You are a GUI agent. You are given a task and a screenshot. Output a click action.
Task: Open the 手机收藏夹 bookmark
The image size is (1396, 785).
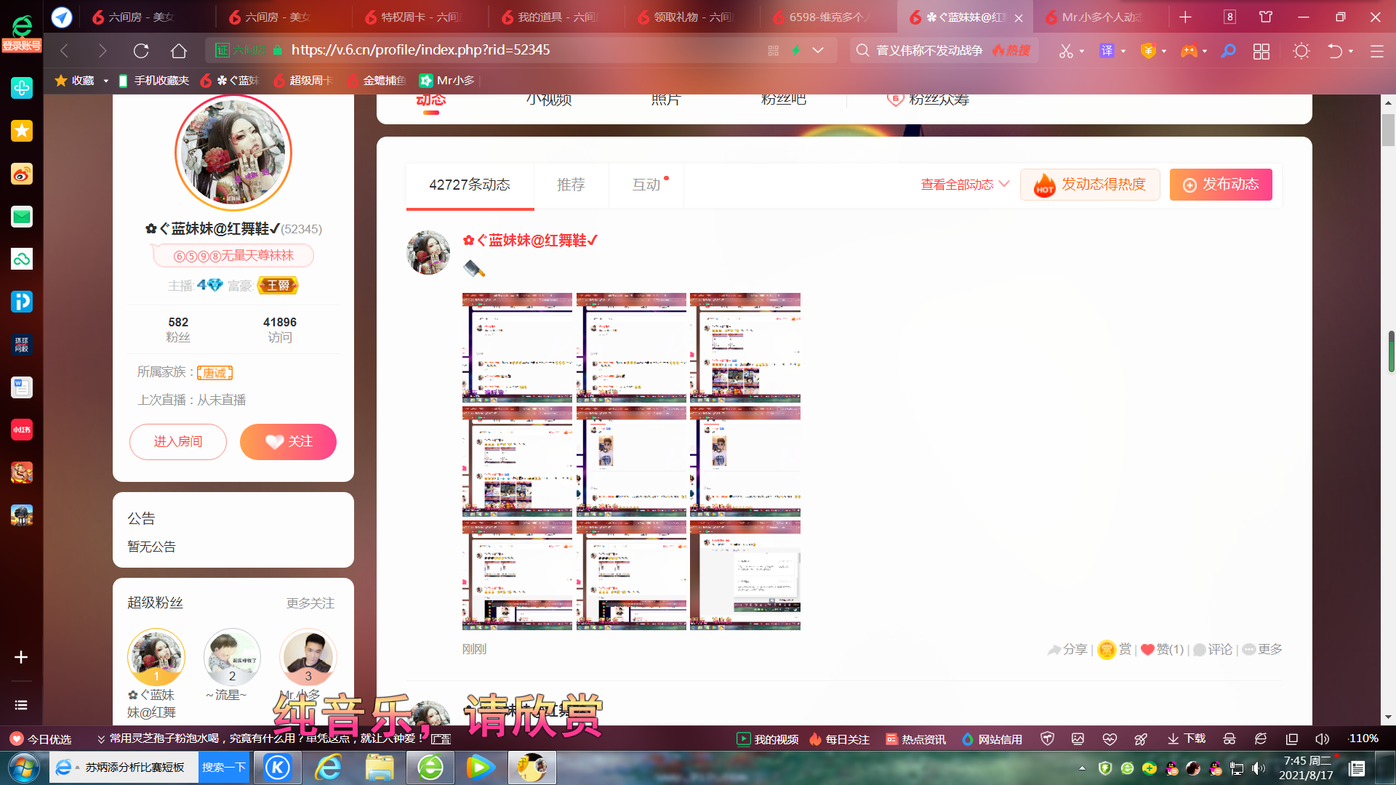(154, 81)
